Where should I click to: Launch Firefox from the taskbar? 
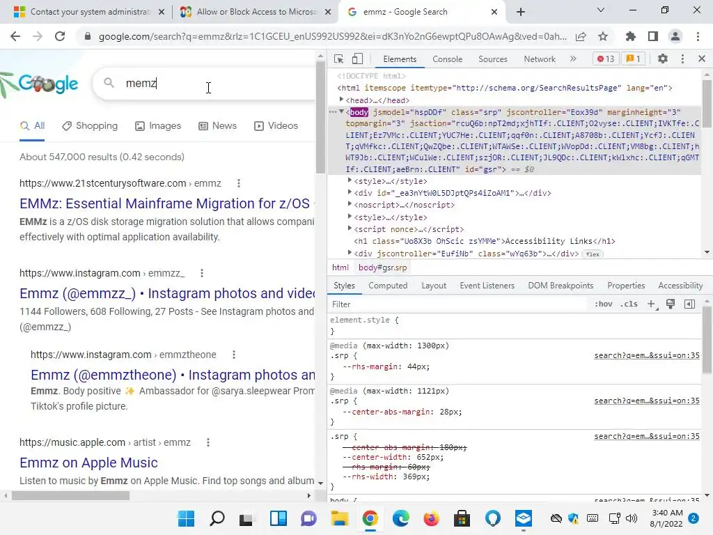pos(431,518)
